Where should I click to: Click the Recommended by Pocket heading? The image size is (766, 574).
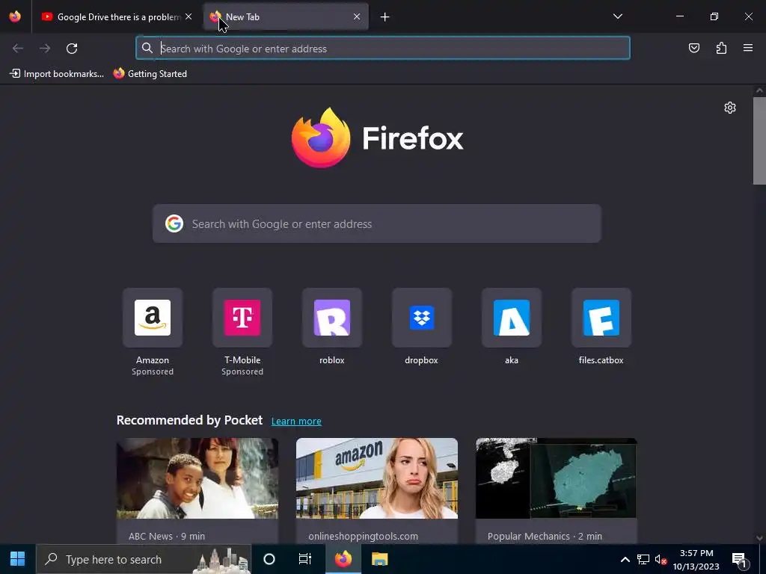189,420
